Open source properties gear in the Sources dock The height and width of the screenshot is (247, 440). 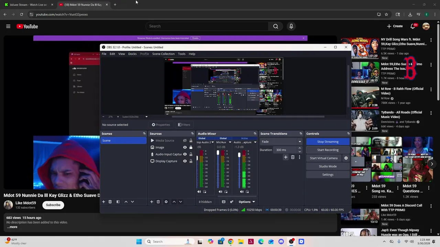[166, 202]
